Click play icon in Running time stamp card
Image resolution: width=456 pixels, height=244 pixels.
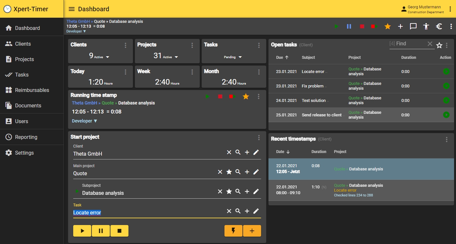point(207,96)
